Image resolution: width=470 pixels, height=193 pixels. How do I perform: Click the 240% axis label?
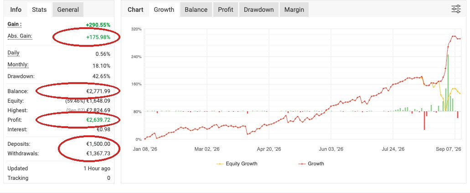coord(136,57)
